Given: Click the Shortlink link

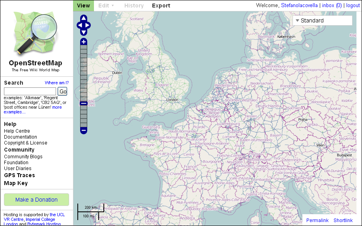Looking at the screenshot, I should 343,220.
